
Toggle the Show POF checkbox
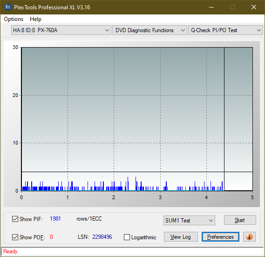pyautogui.click(x=15, y=237)
